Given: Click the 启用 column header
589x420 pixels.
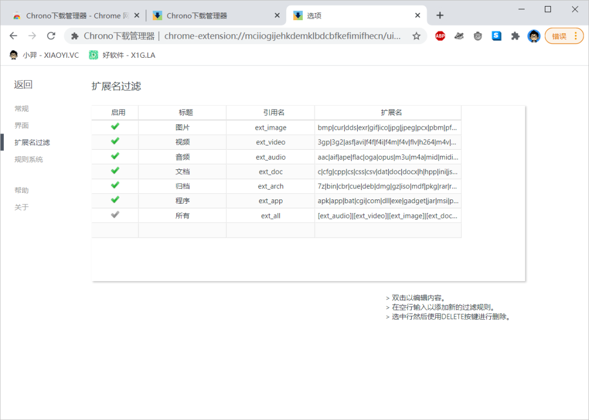Looking at the screenshot, I should pyautogui.click(x=115, y=113).
